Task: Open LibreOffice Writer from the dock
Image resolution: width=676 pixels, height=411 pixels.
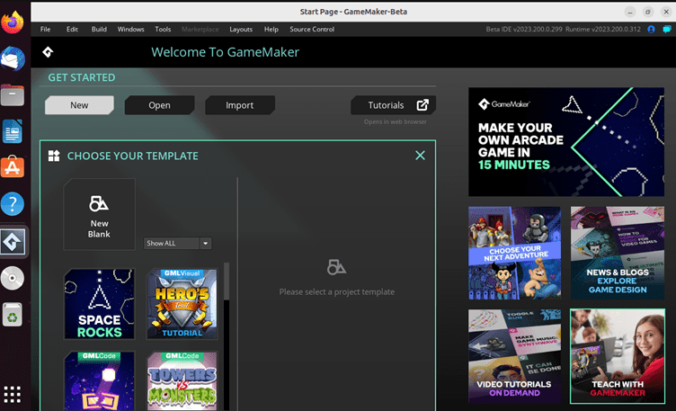Action: pyautogui.click(x=13, y=131)
